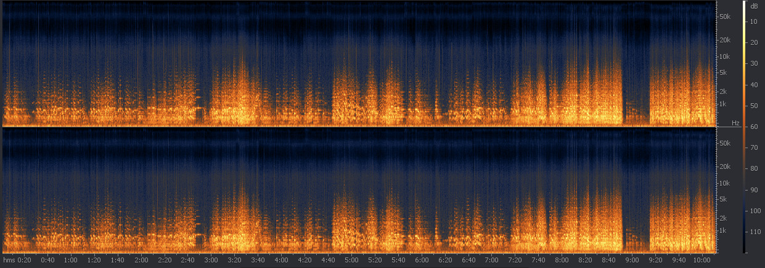
Task: Click the 100 dB level label
Action: pos(754,211)
